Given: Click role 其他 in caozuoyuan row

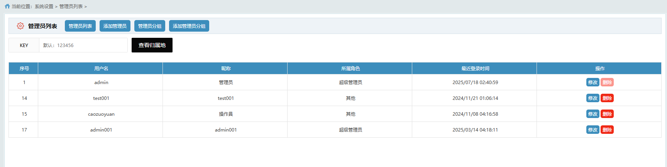Looking at the screenshot, I should click(350, 114).
